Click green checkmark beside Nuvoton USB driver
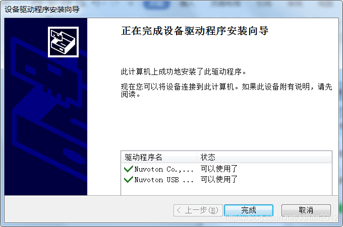Image resolution: width=343 pixels, height=227 pixels. click(129, 179)
